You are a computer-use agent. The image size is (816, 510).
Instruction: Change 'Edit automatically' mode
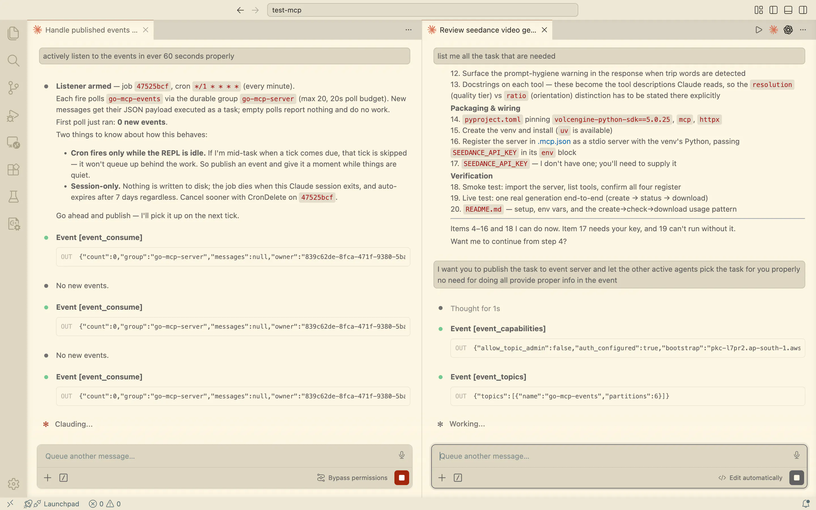[750, 478]
